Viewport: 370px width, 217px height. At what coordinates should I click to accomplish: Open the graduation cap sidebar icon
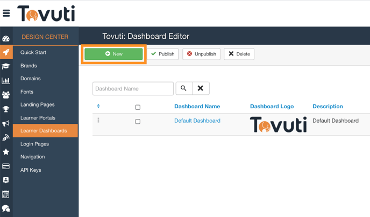coord(6,67)
